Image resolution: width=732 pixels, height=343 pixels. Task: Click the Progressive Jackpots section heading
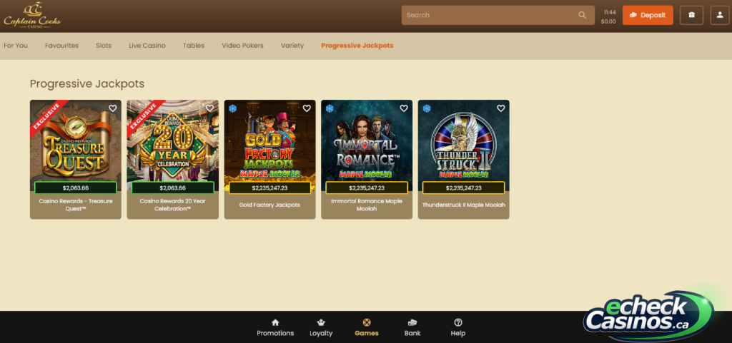point(87,83)
